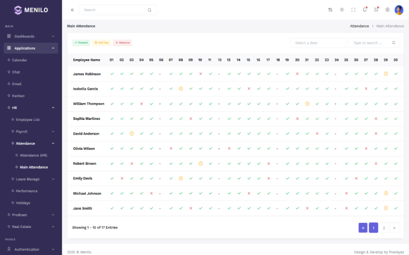Click pagination page 1 button

point(374,228)
